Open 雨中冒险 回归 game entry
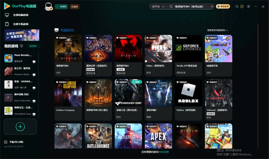The width and height of the screenshot is (269, 159). coord(20,97)
